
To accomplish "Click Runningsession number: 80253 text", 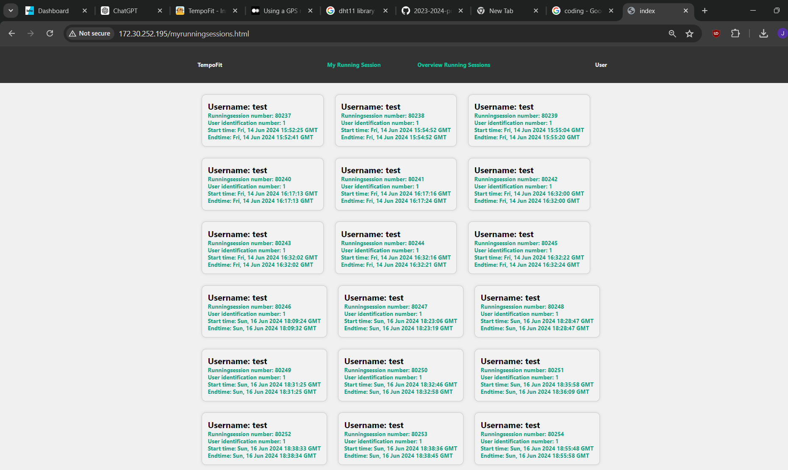I will (386, 434).
